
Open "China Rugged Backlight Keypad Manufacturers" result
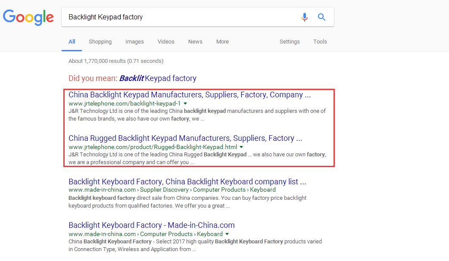coord(185,138)
